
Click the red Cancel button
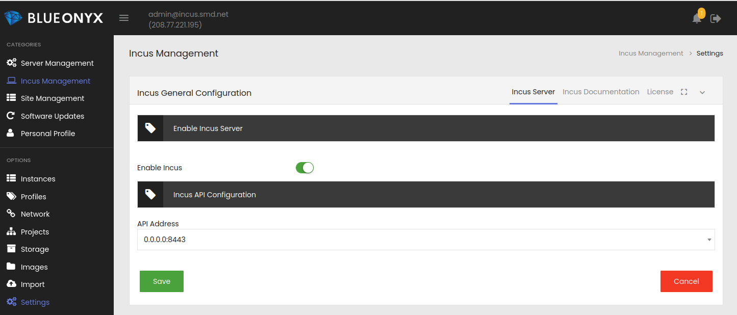(x=686, y=281)
